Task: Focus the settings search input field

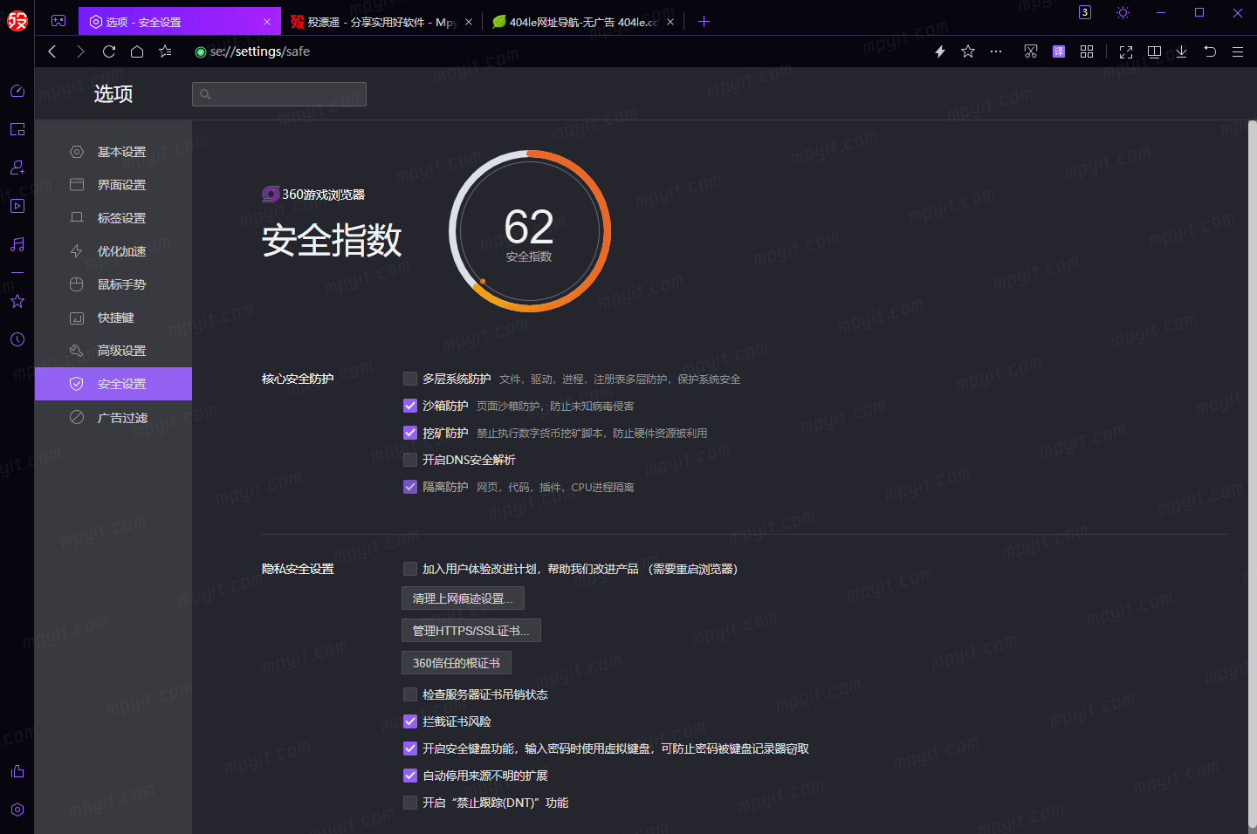Action: click(x=279, y=94)
